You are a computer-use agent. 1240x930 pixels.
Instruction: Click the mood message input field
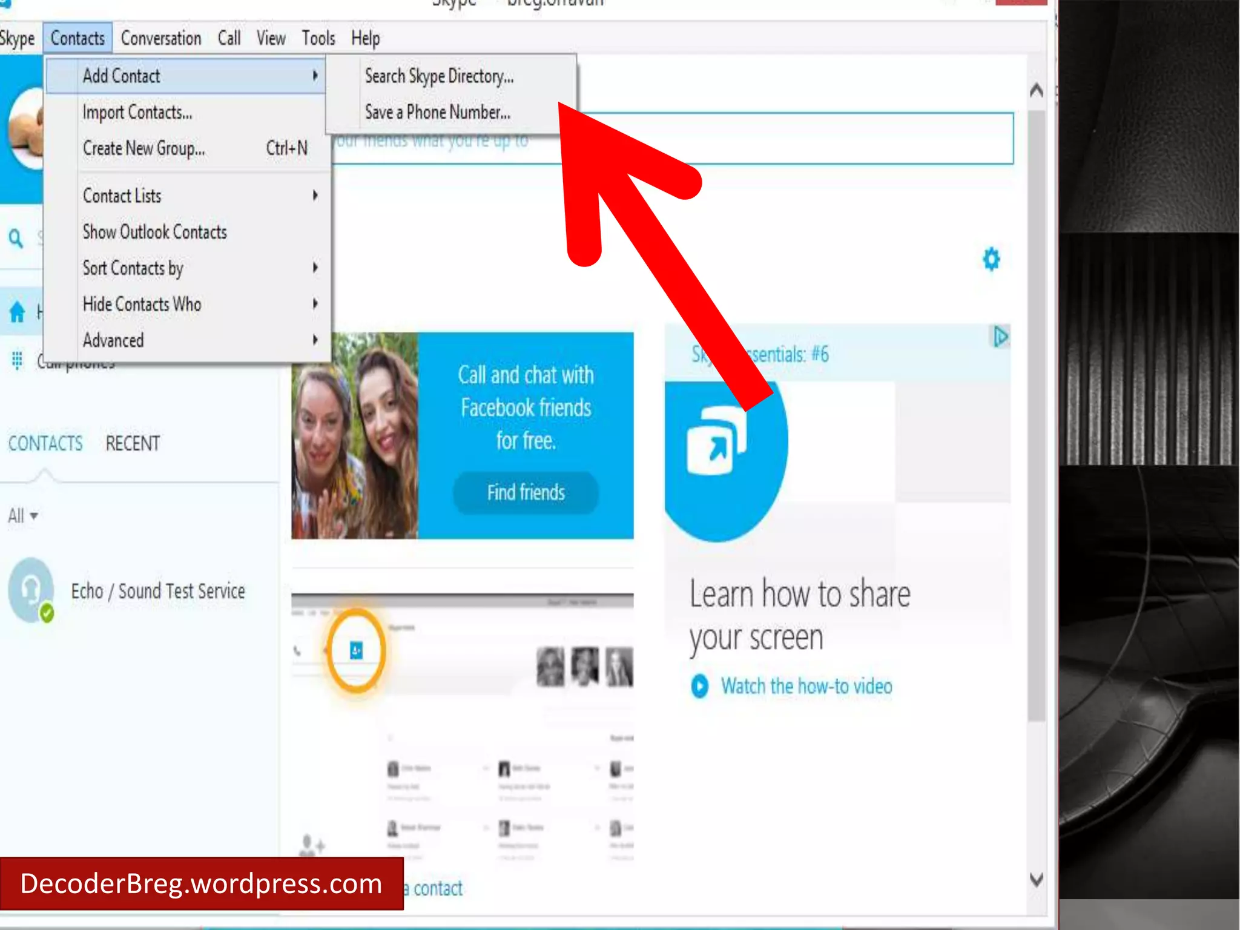(673, 139)
